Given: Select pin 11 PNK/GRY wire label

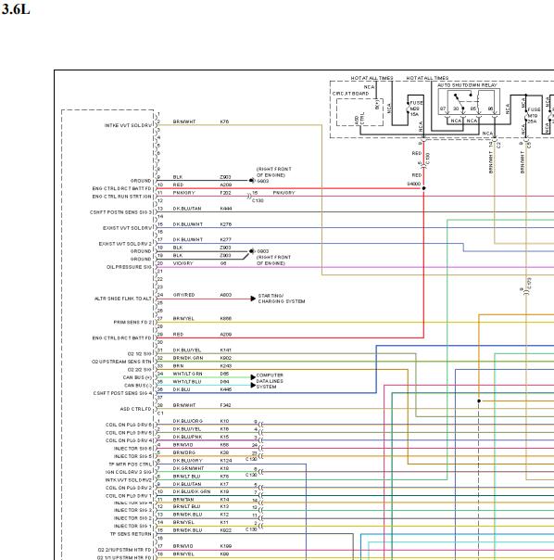Looking at the screenshot, I should pyautogui.click(x=183, y=193).
